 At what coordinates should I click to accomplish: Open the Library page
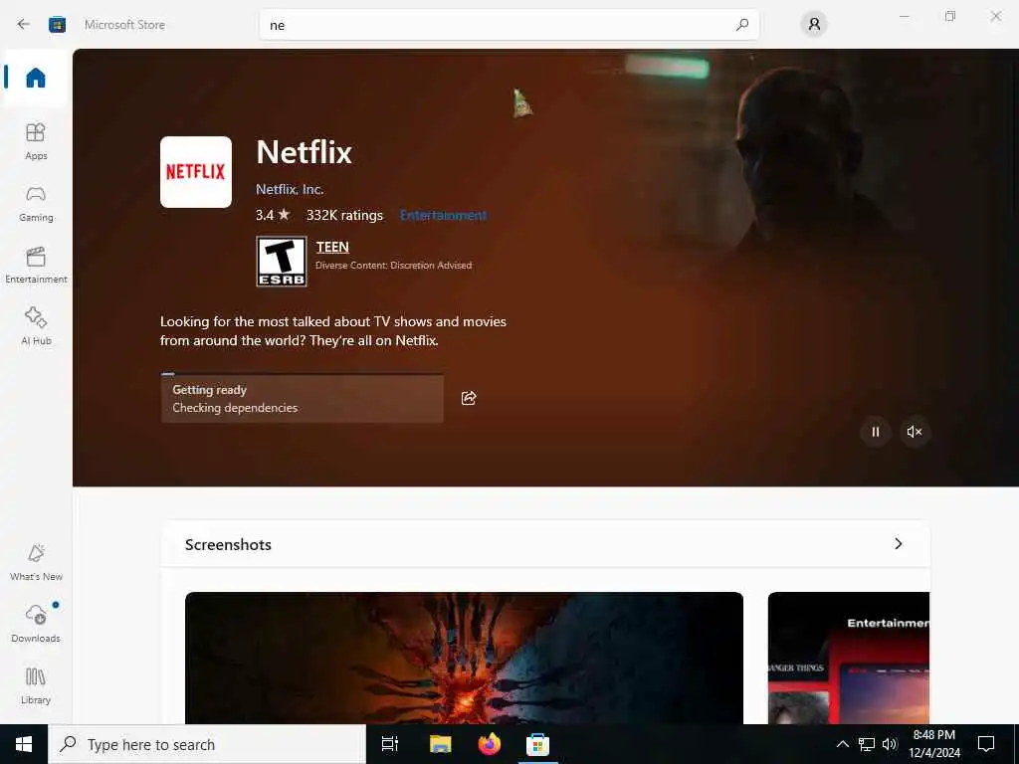tap(36, 686)
